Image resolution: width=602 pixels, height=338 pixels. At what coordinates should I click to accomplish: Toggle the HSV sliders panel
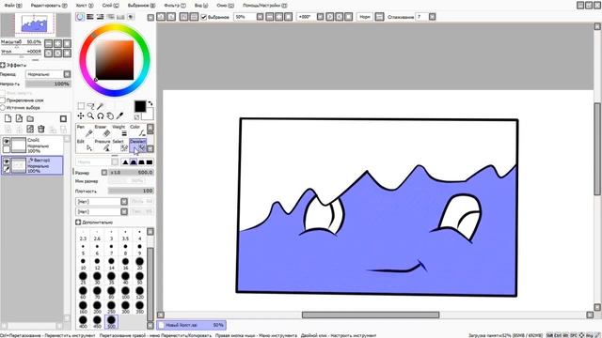[x=101, y=17]
